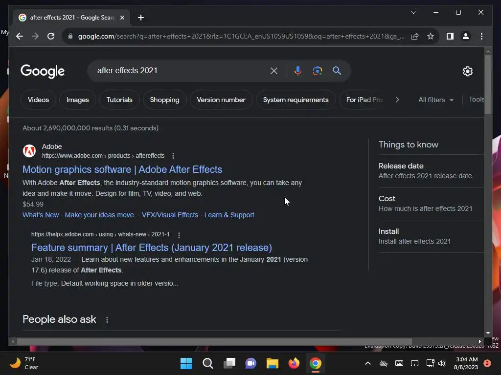Open Teams Chat on taskbar
This screenshot has width=501, height=375.
(251, 363)
